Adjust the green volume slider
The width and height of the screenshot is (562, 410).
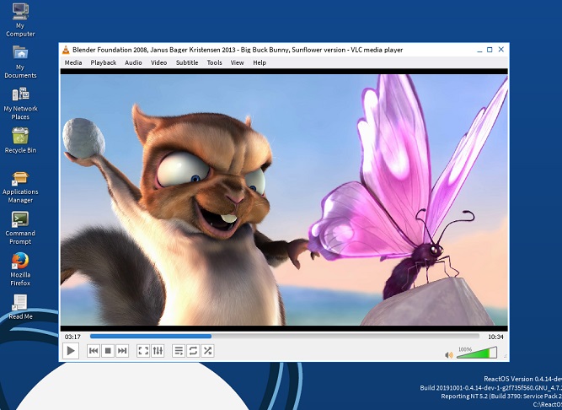point(477,353)
